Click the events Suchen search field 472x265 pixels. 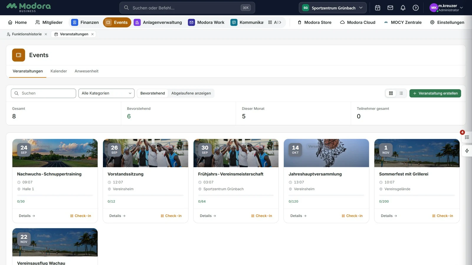tap(43, 93)
